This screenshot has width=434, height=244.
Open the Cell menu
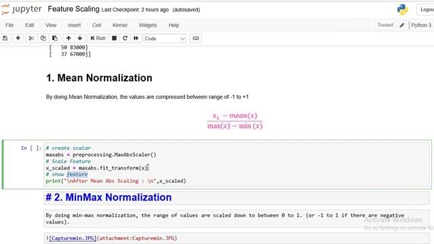pos(96,25)
